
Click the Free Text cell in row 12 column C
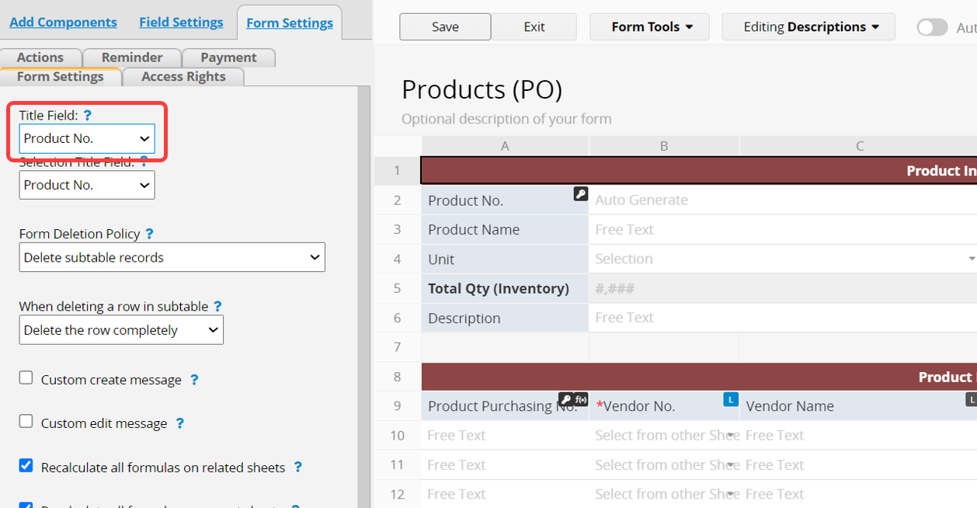pos(859,494)
